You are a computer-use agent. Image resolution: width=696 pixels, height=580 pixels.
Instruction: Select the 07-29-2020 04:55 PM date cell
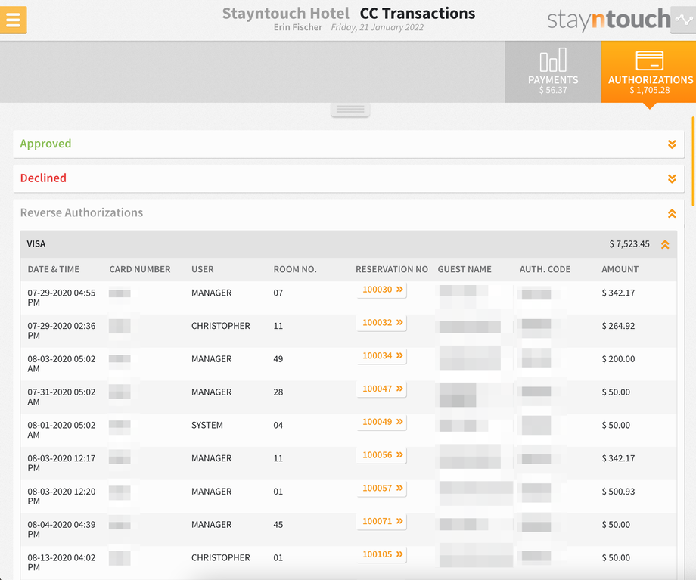pyautogui.click(x=61, y=298)
